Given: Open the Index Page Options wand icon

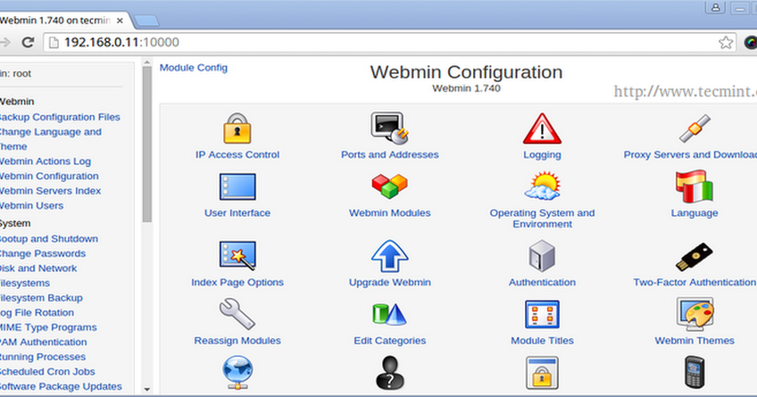Looking at the screenshot, I should (x=237, y=256).
